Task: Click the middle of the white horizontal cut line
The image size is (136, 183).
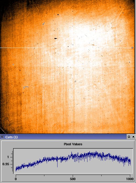Action: point(67,48)
